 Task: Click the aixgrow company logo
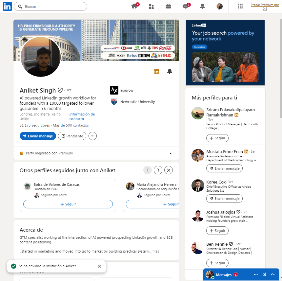114,90
